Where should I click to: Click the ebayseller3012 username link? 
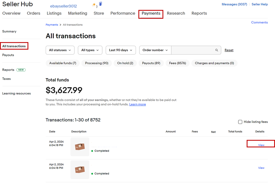click(63, 6)
